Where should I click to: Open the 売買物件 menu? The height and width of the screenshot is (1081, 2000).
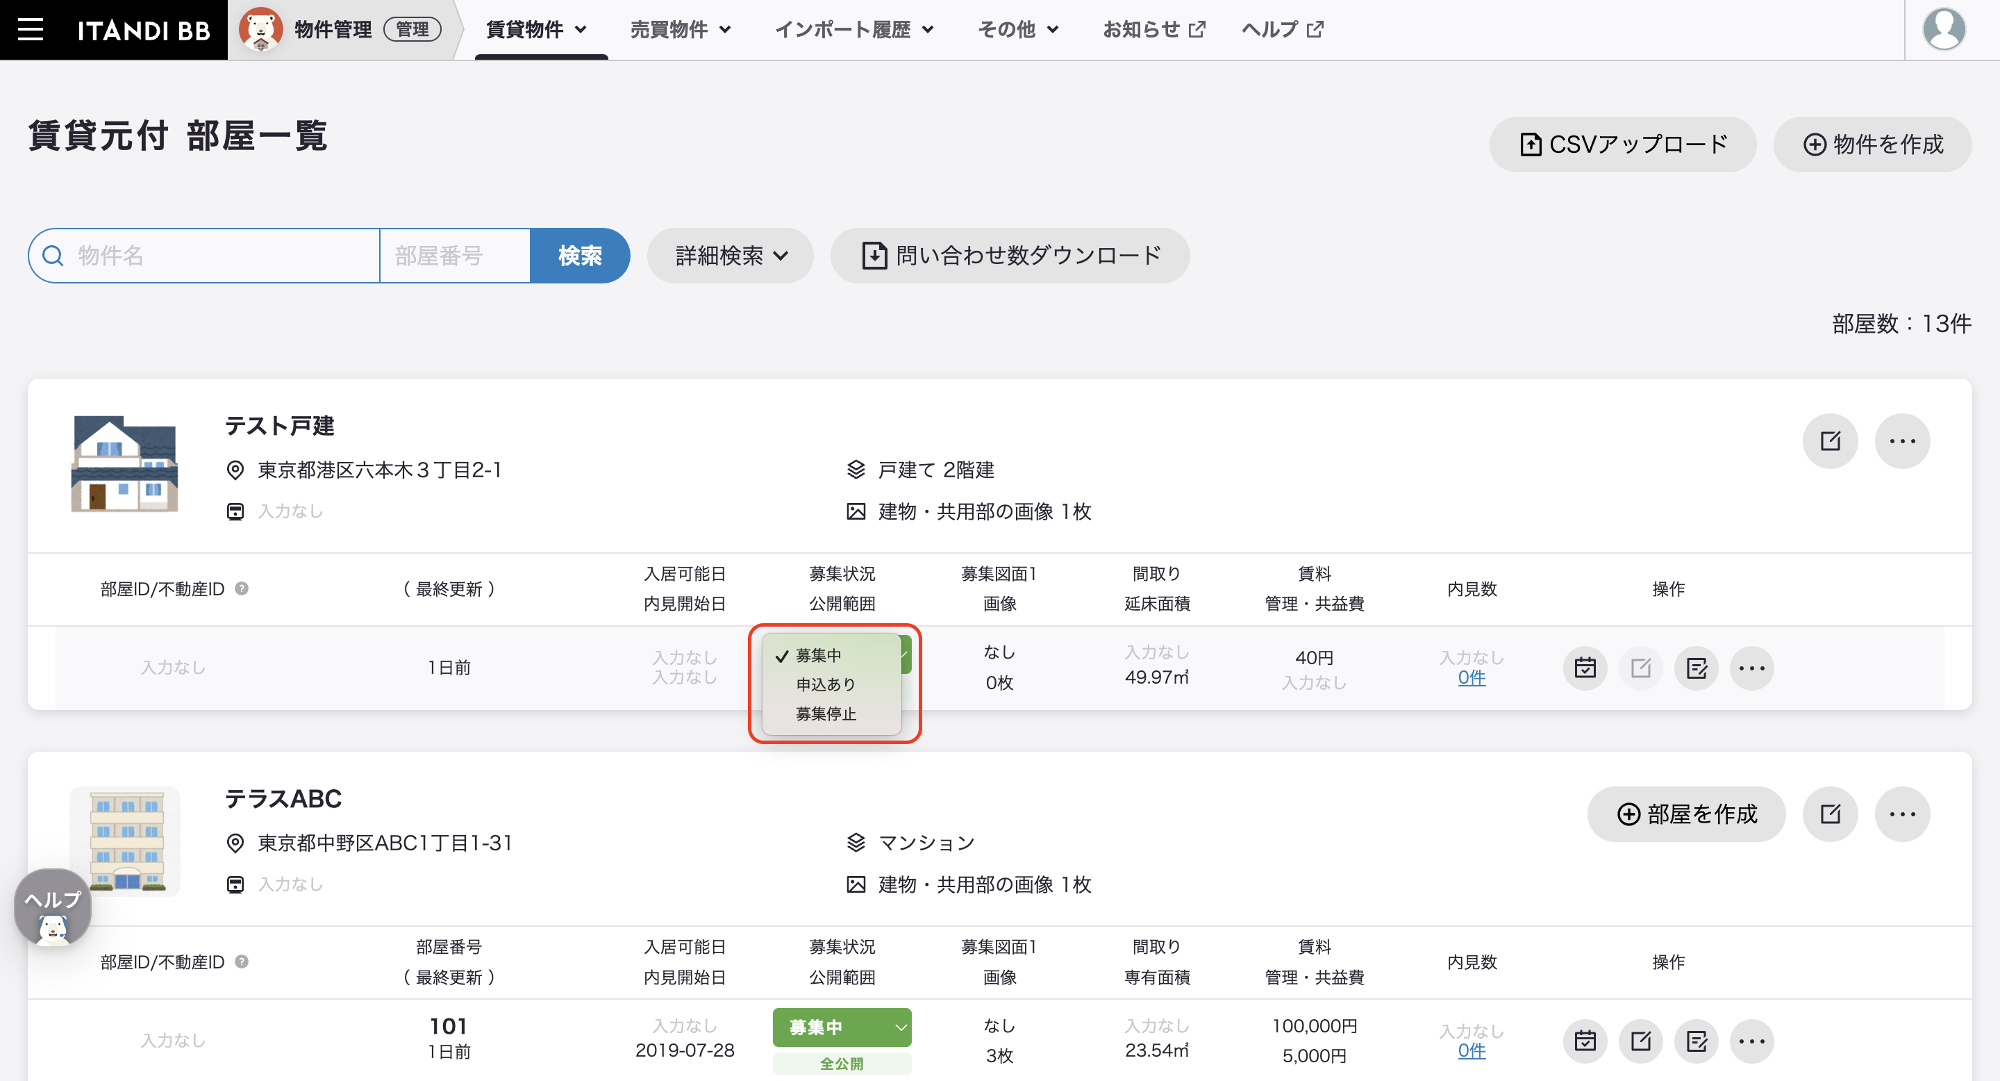(x=680, y=29)
